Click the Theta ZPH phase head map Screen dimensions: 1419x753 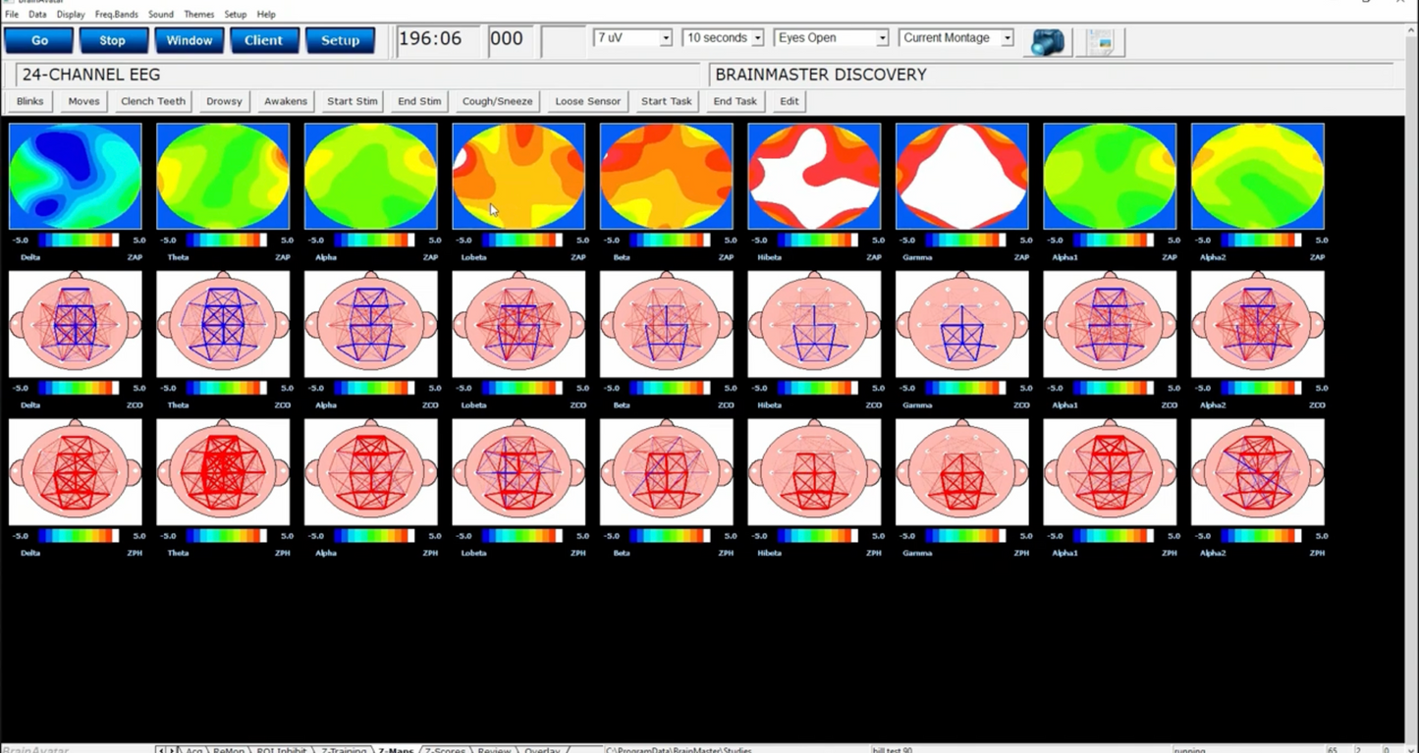coord(223,472)
